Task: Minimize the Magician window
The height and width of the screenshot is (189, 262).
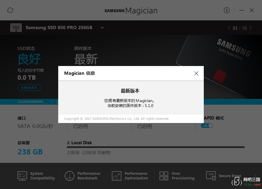Action: [241, 10]
